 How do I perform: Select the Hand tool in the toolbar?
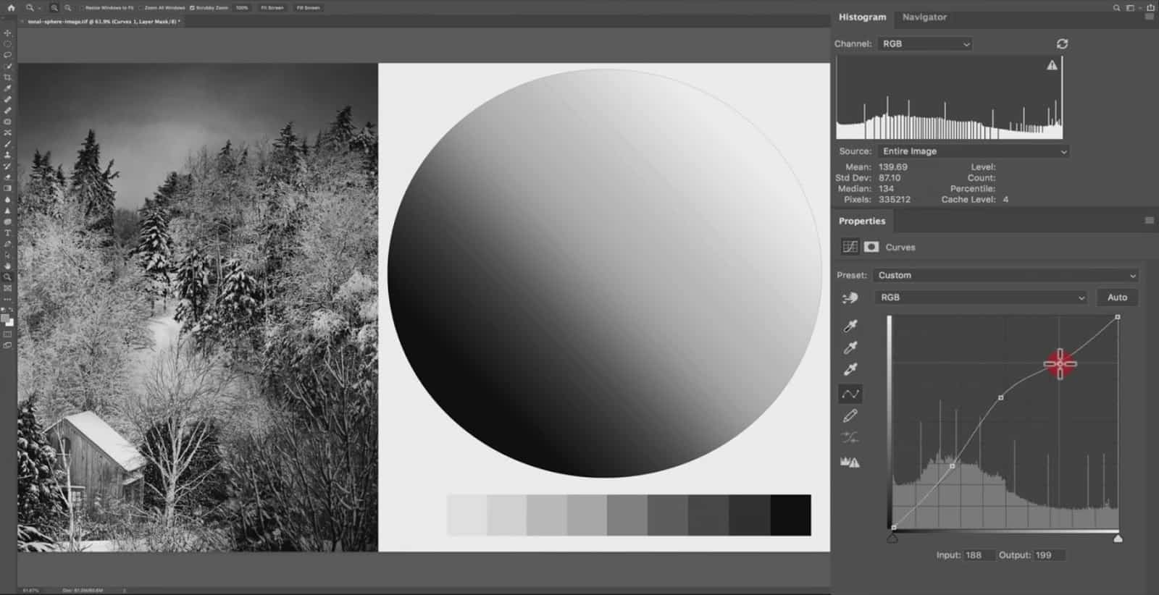8,266
